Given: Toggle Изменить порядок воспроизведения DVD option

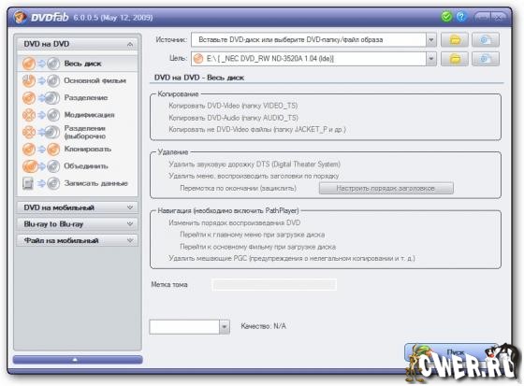Looking at the screenshot, I should (234, 222).
